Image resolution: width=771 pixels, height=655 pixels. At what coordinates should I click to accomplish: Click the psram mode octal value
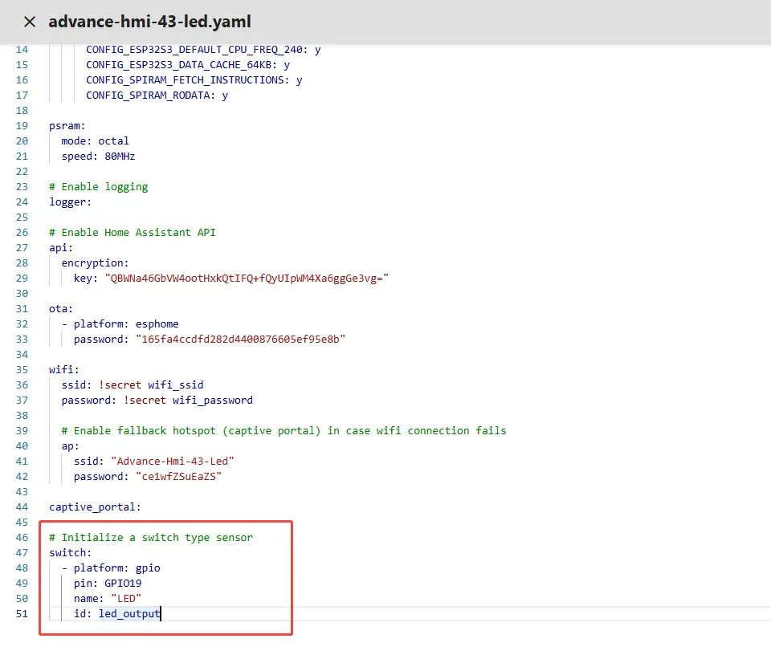[113, 141]
